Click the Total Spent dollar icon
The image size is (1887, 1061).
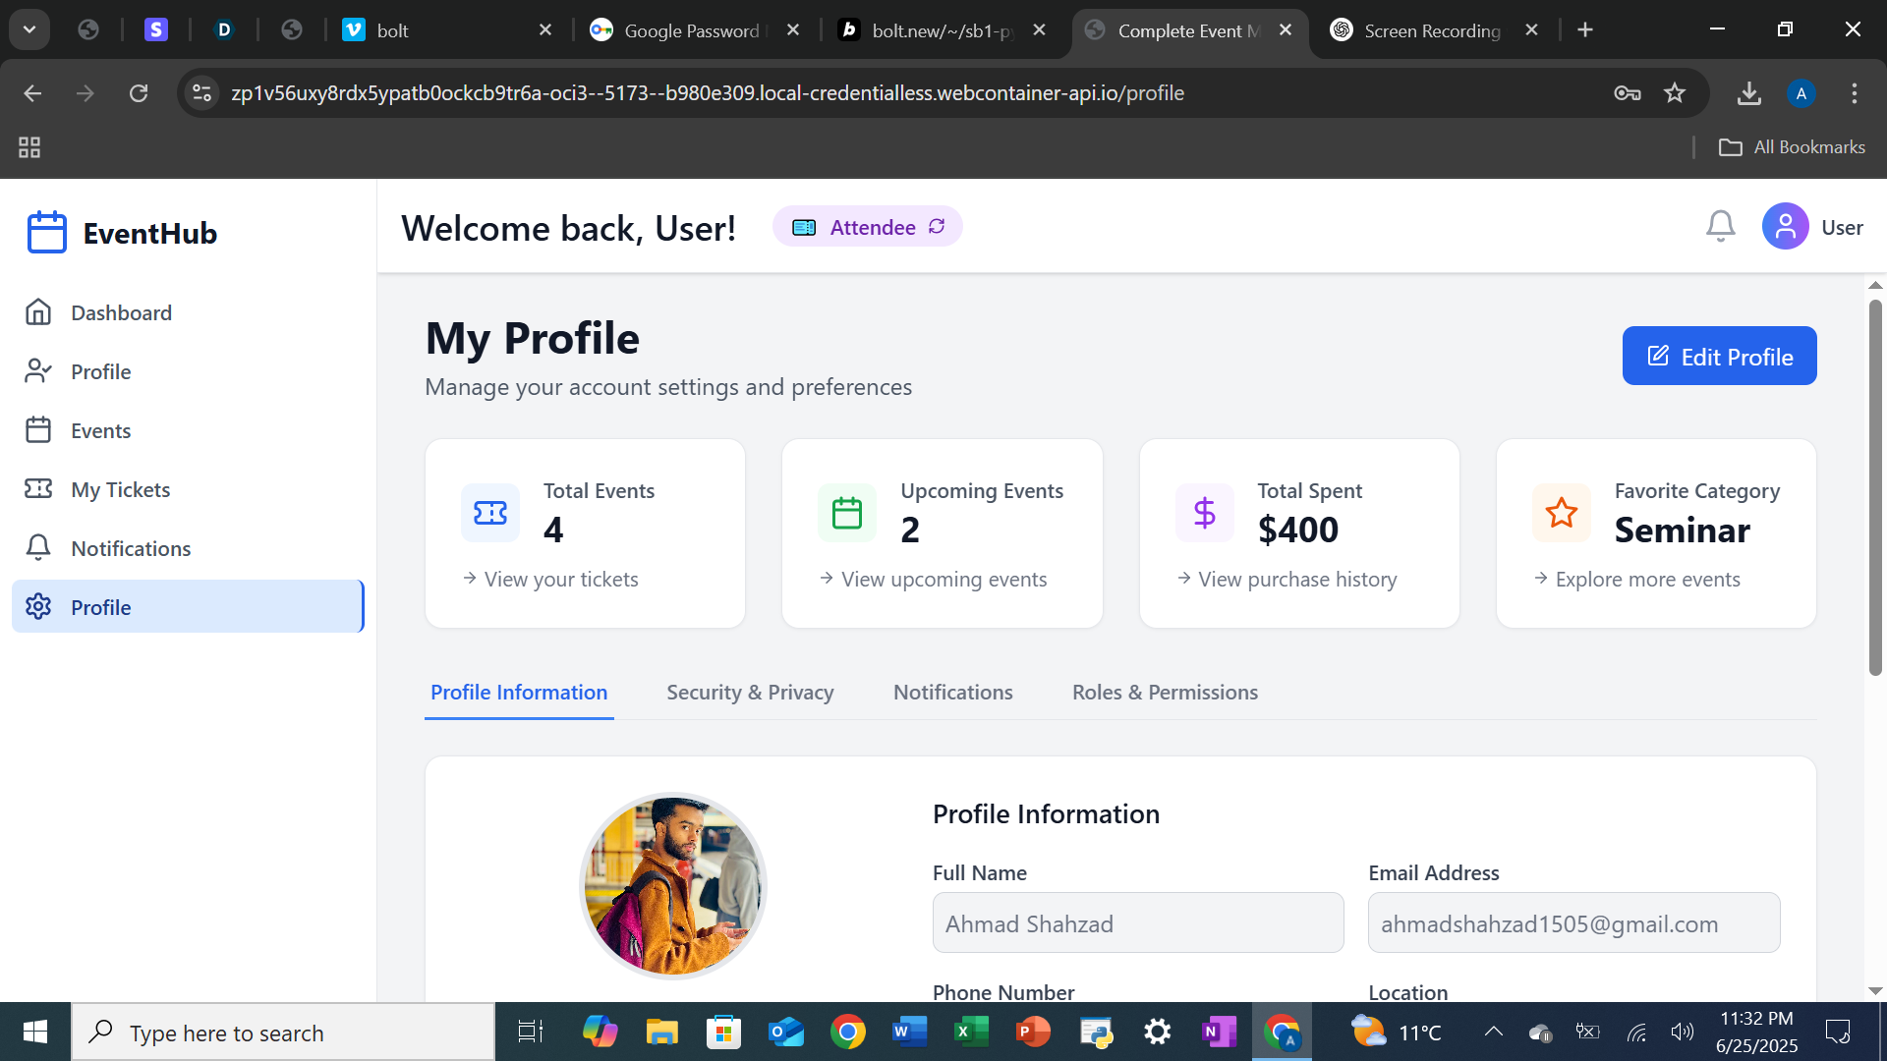1204,513
